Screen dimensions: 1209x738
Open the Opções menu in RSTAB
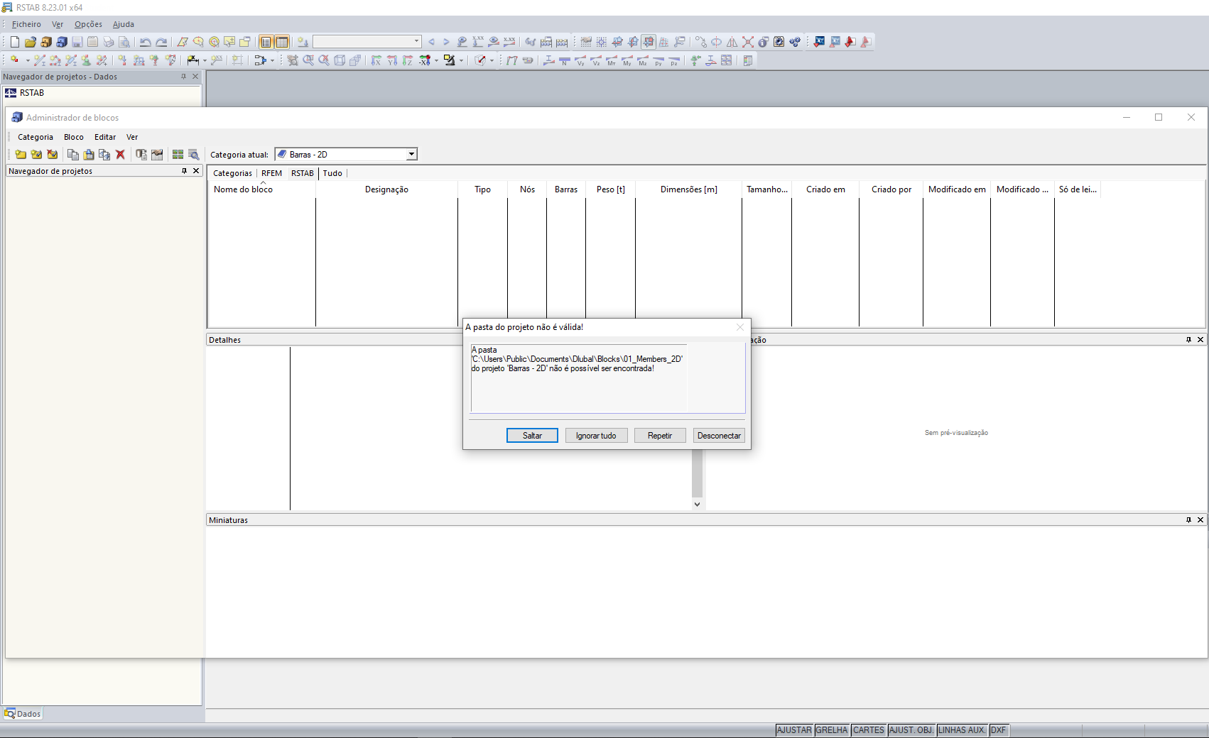[88, 24]
